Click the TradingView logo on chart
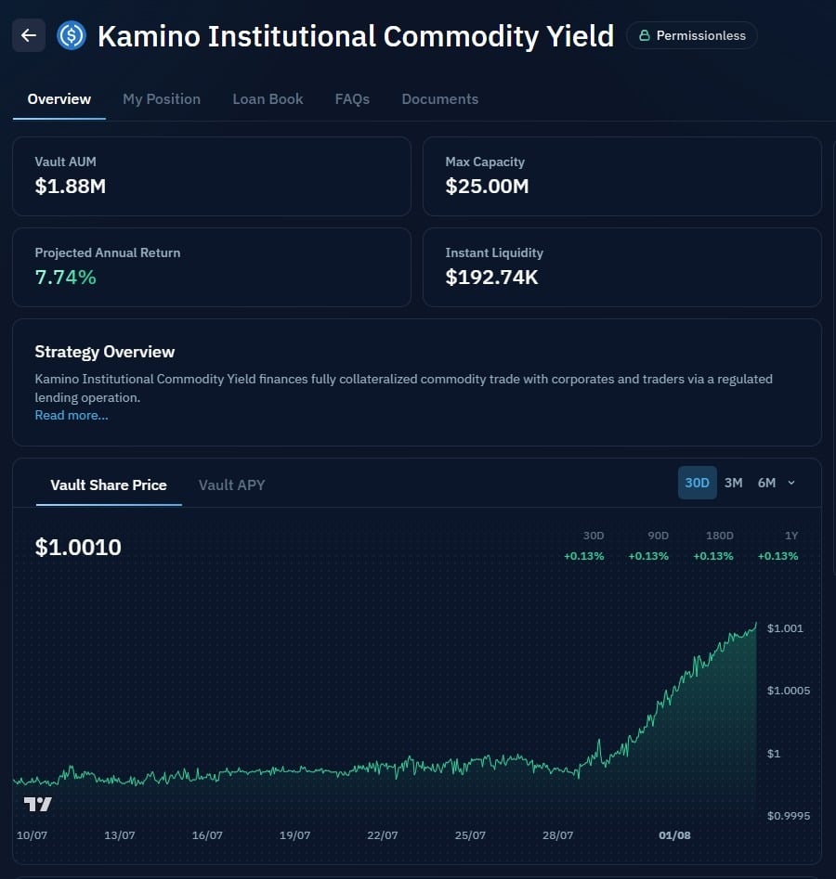This screenshot has width=836, height=879. tap(37, 805)
